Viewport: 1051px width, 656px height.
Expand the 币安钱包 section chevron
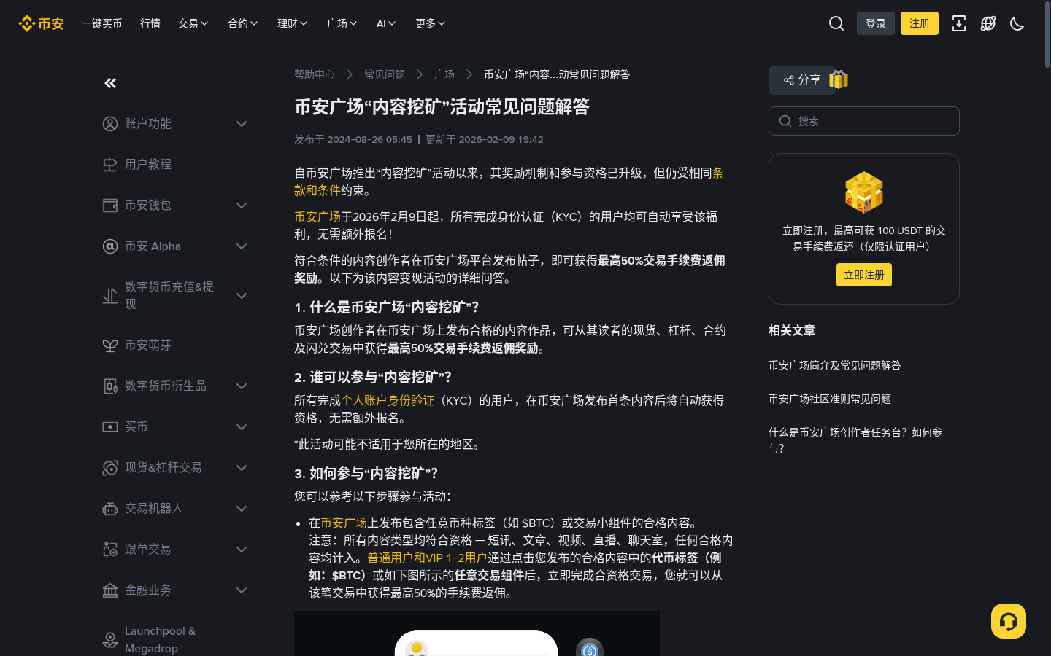click(242, 206)
